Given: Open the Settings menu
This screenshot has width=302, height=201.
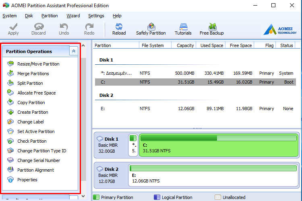Looking at the screenshot, I should click(x=96, y=16).
